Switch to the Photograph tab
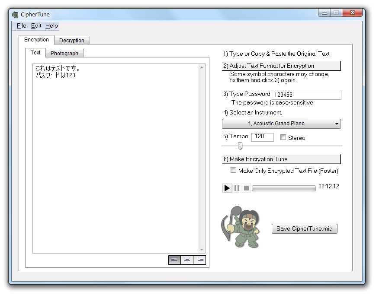 [x=64, y=54]
